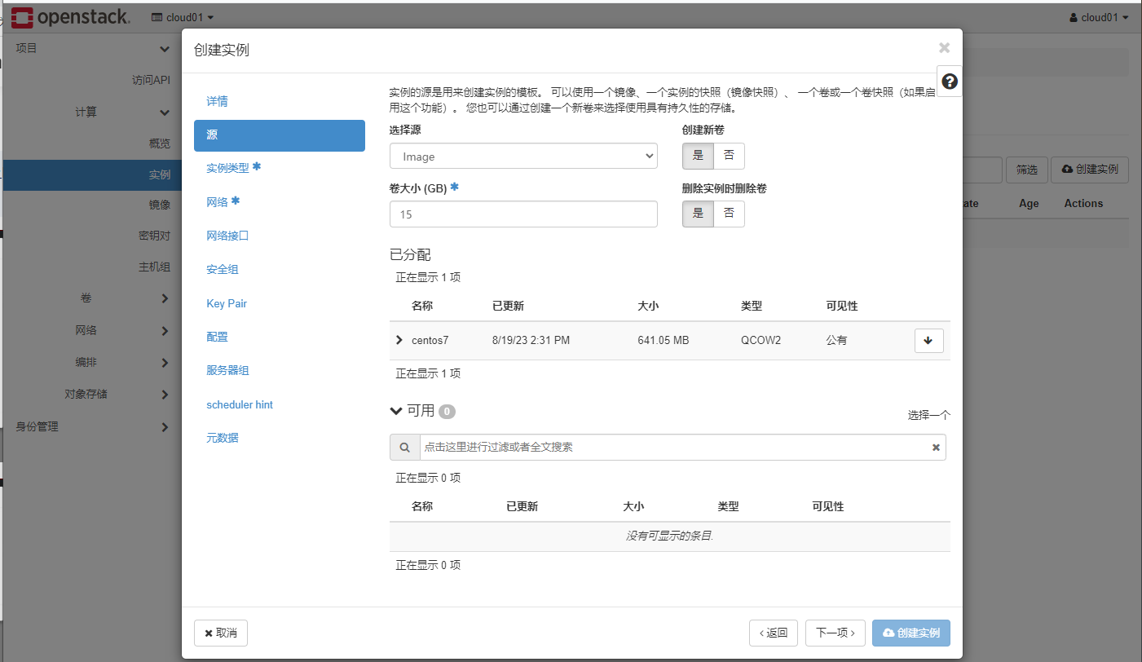Switch to the 详情 step
Screen dimensions: 1142x662
pyautogui.click(x=280, y=101)
